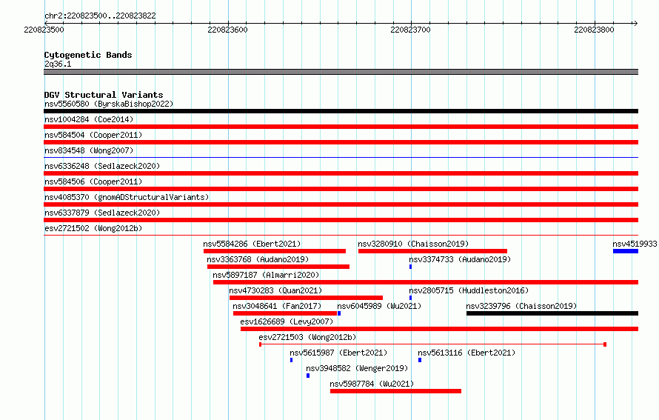Click the gray 2q36.1 cytogenetic band bar
This screenshot has width=659, height=420.
[341, 72]
